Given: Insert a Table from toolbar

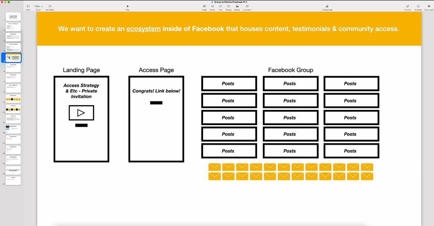Looking at the screenshot, I should [204, 7].
